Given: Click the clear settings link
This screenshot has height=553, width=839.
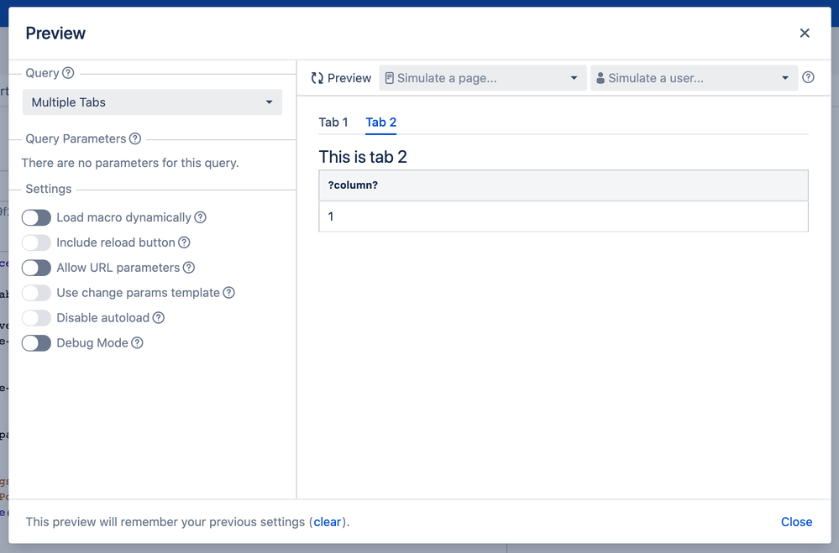Looking at the screenshot, I should (328, 522).
